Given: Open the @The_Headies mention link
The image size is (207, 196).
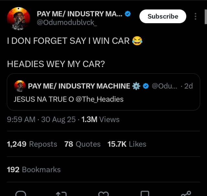Looking at the screenshot, I should tap(99, 99).
